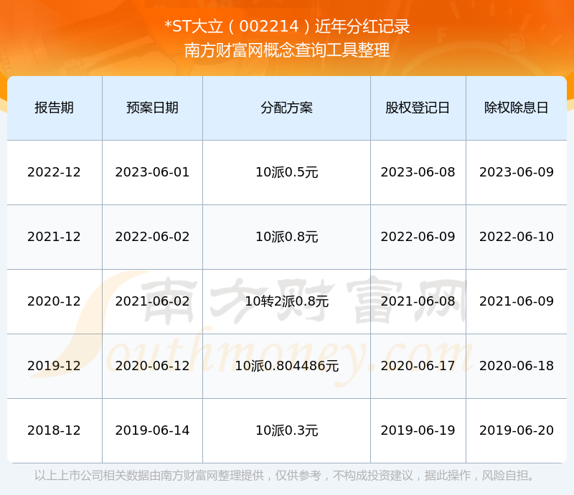Click proposal date '2023-06-01'
This screenshot has width=574, height=495.
coord(152,172)
